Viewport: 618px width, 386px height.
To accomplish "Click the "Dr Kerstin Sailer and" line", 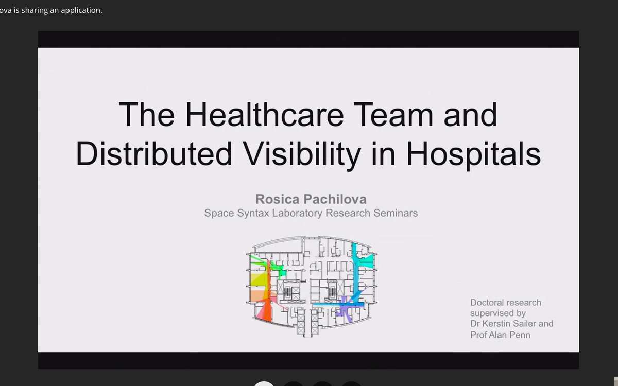I will click(x=512, y=324).
